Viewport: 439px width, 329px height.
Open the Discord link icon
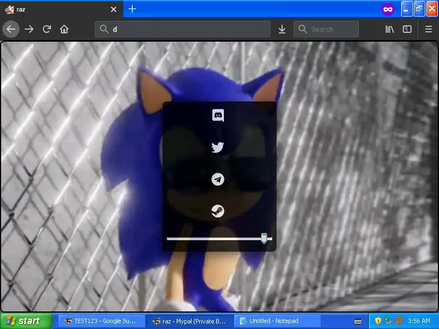(x=218, y=116)
